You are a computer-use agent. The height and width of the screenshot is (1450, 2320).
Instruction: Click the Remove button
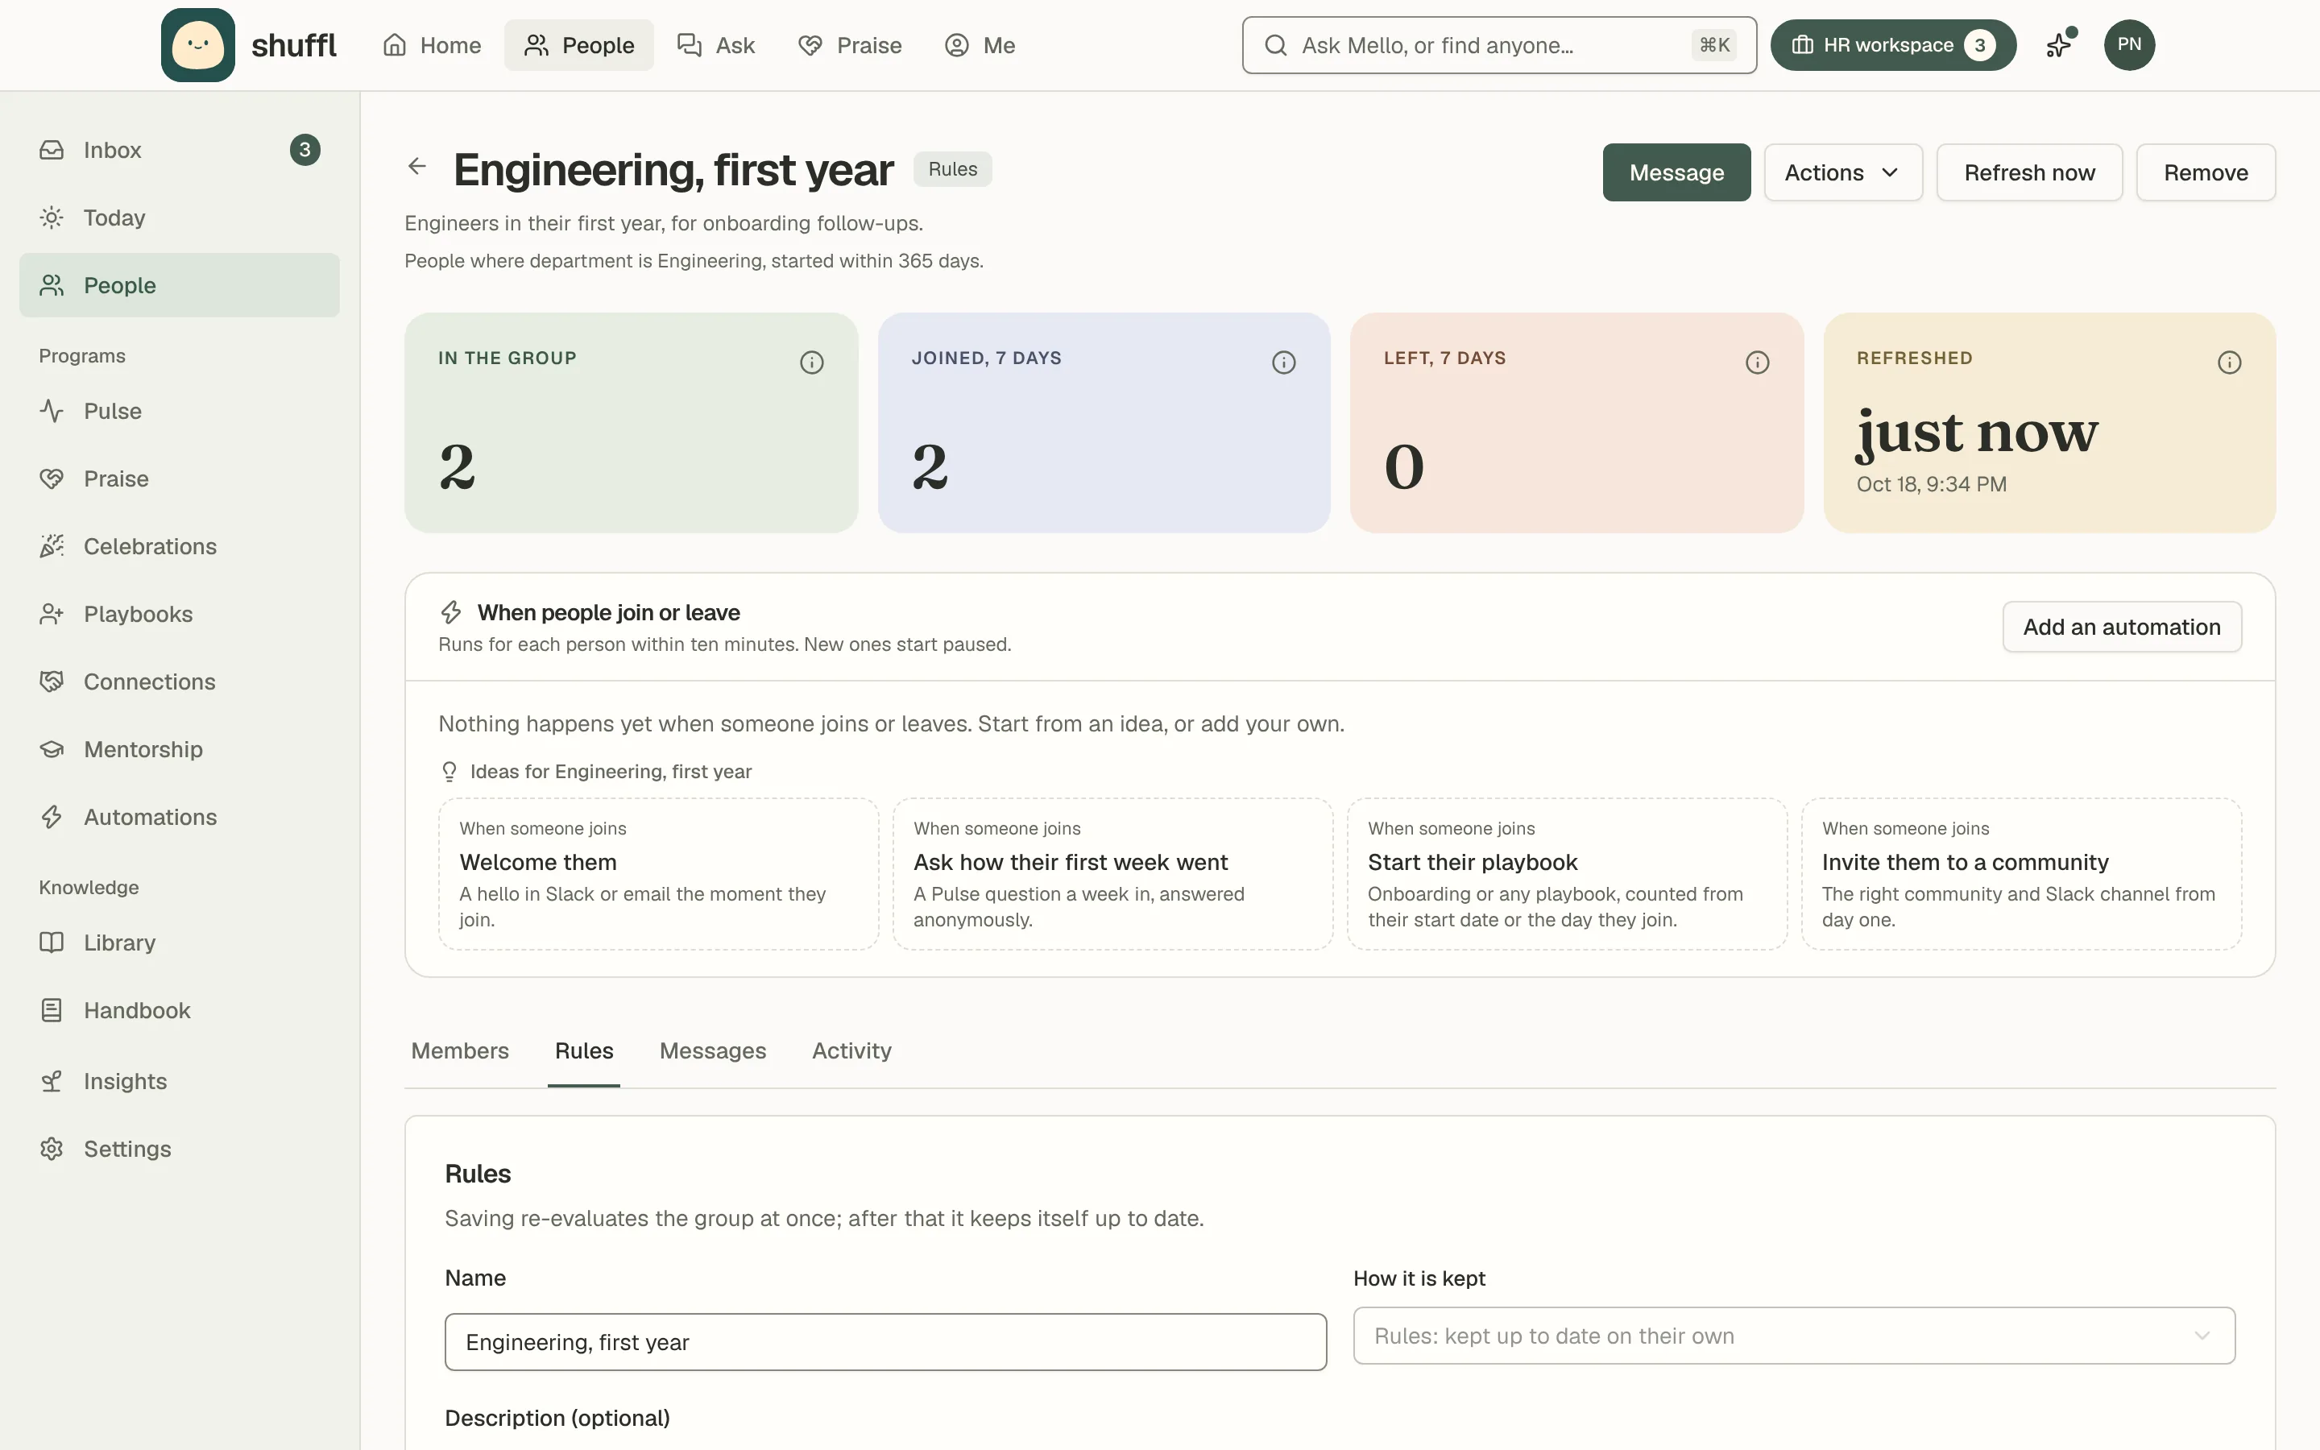point(2206,172)
